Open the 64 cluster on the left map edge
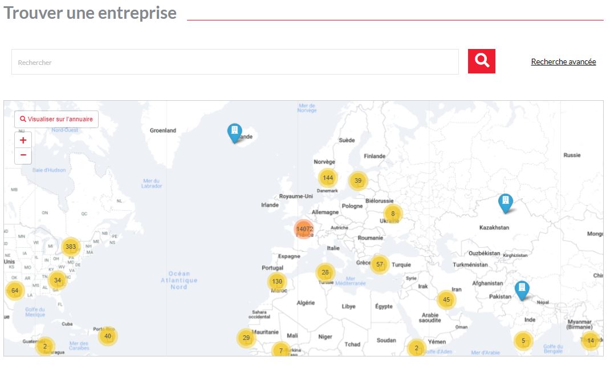The height and width of the screenshot is (365, 610). tap(15, 290)
